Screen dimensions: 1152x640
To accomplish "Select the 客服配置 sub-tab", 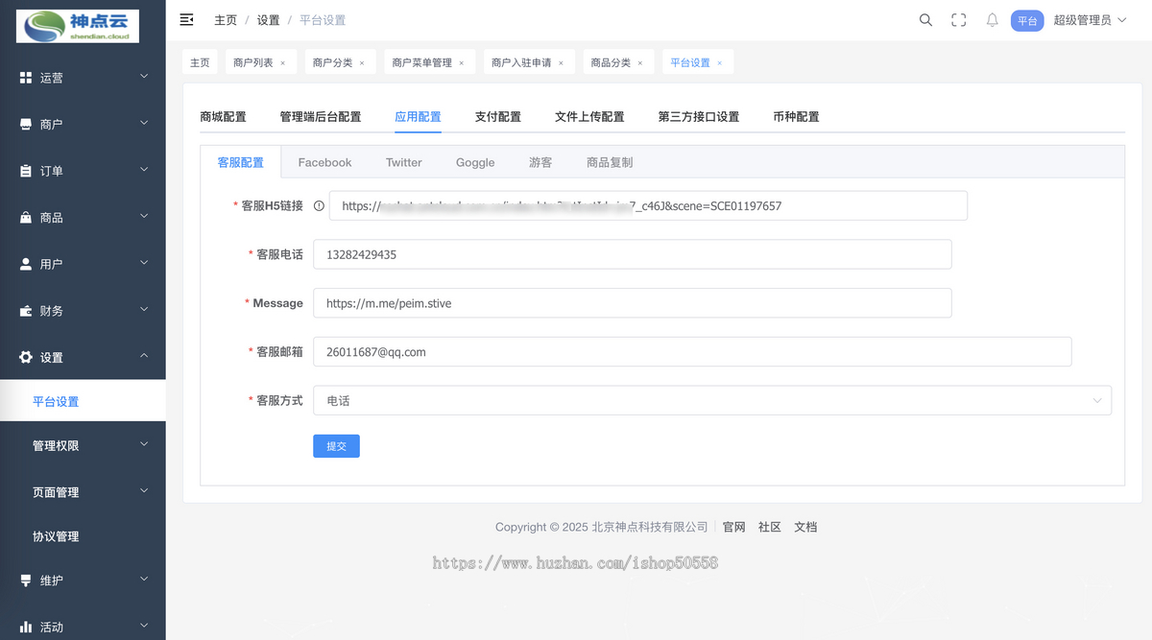I will (240, 162).
